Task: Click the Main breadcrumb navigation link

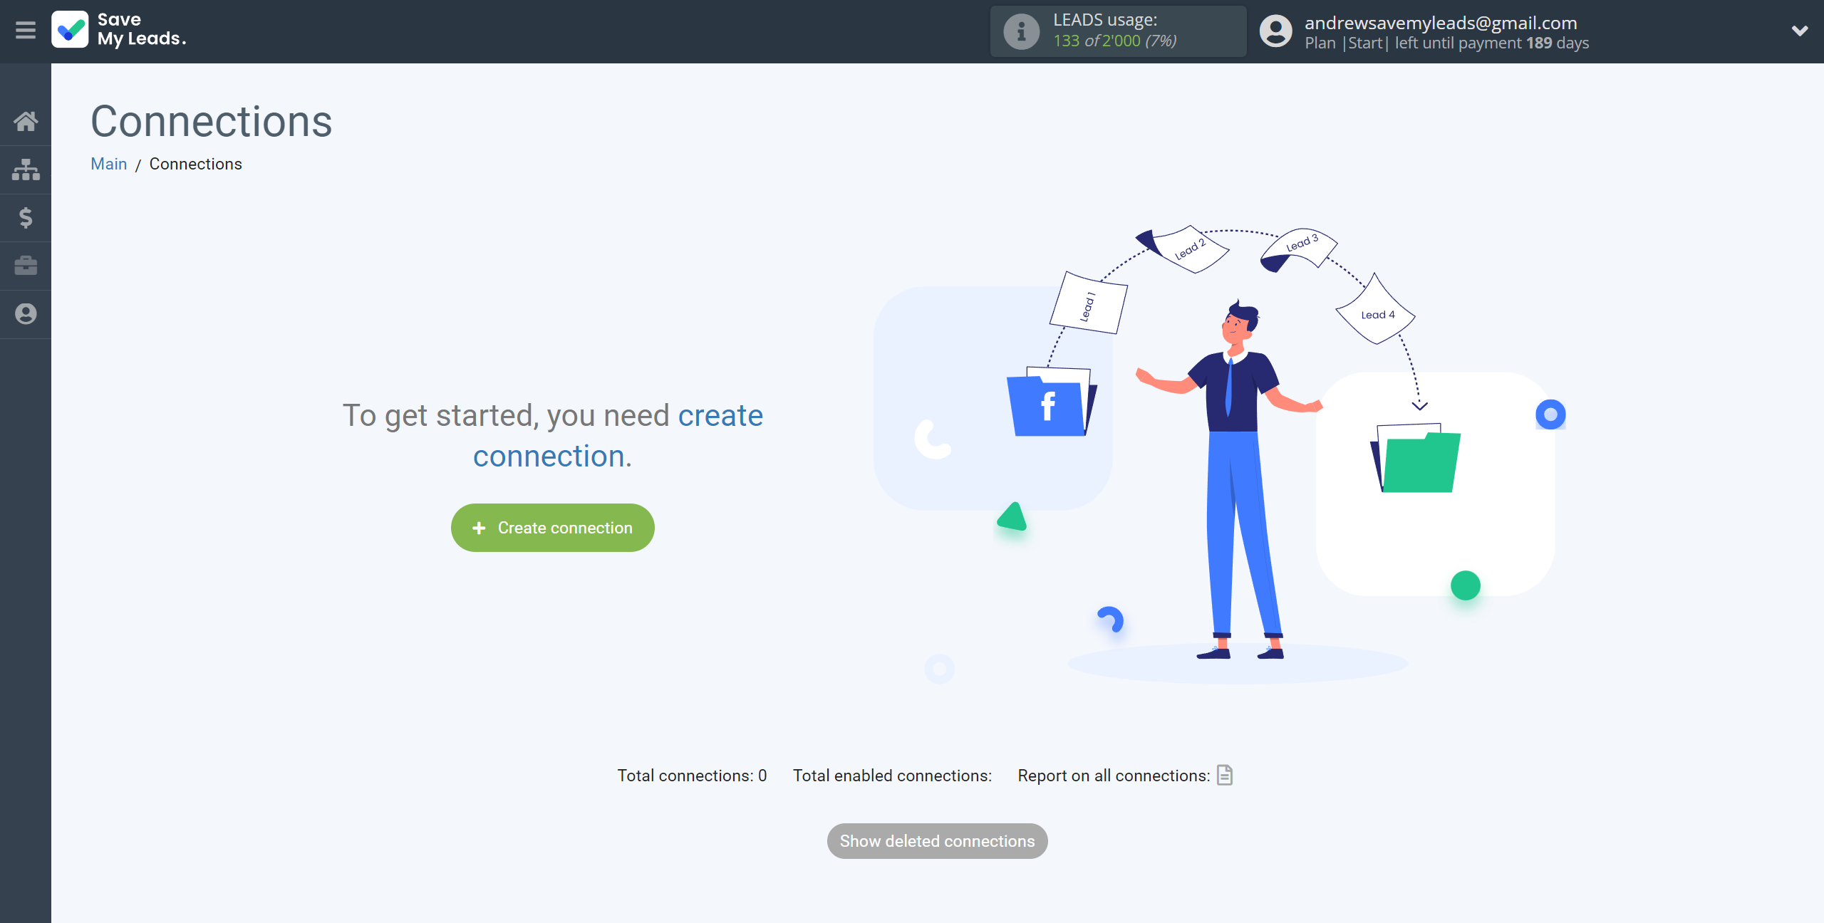Action: [108, 162]
